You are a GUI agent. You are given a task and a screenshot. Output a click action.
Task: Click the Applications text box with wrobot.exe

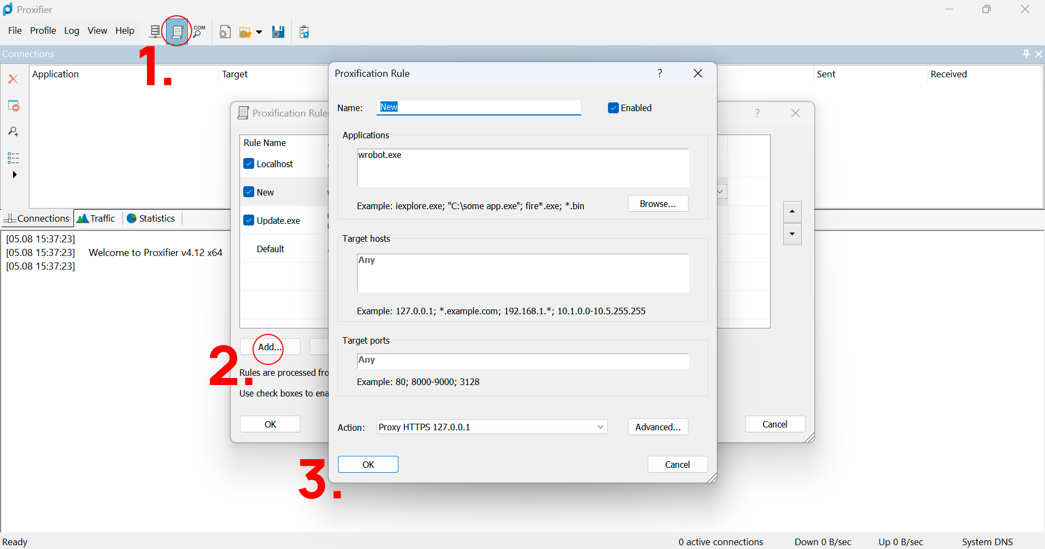pos(522,168)
